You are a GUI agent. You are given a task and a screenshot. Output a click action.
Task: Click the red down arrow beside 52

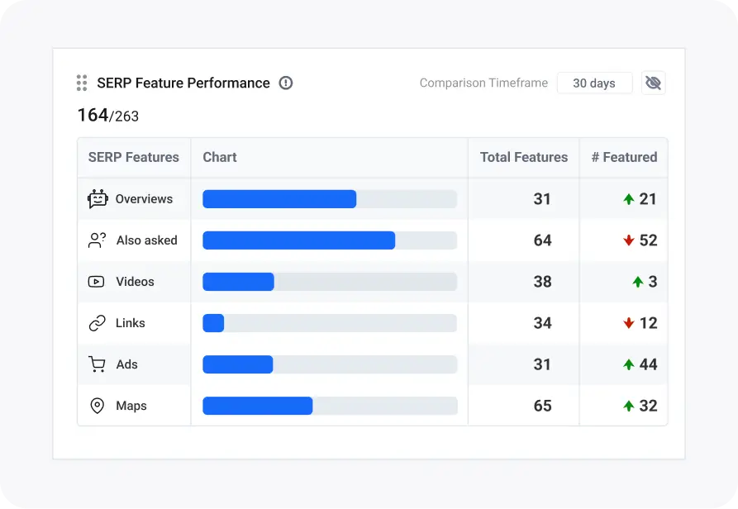pos(630,240)
